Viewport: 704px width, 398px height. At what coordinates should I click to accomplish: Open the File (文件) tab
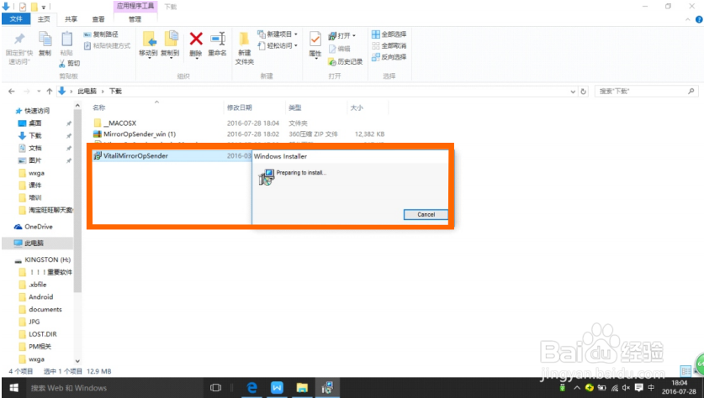pyautogui.click(x=16, y=18)
